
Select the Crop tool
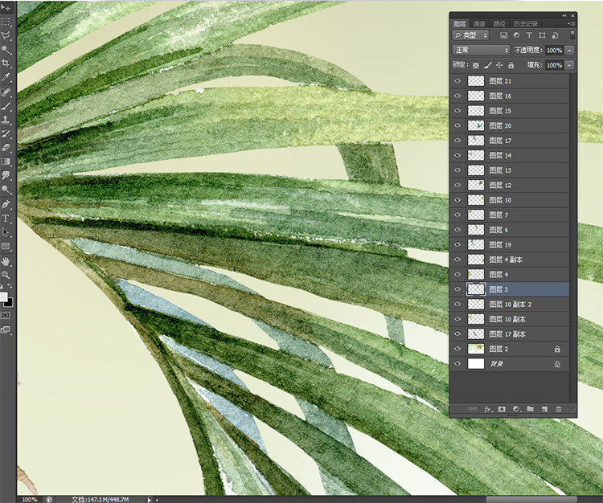6,63
